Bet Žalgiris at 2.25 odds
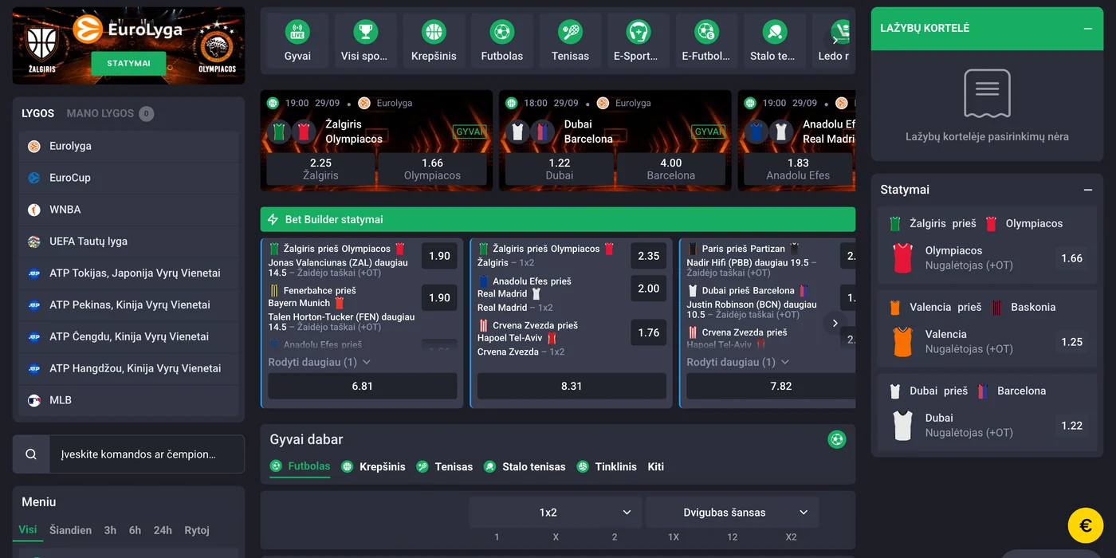The width and height of the screenshot is (1116, 558). pos(320,168)
